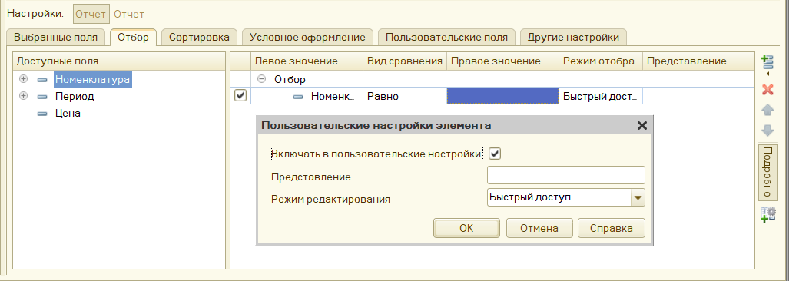This screenshot has height=281, width=789.
Task: Click the Номенклатура field icon in filter row
Action: pyautogui.click(x=298, y=96)
